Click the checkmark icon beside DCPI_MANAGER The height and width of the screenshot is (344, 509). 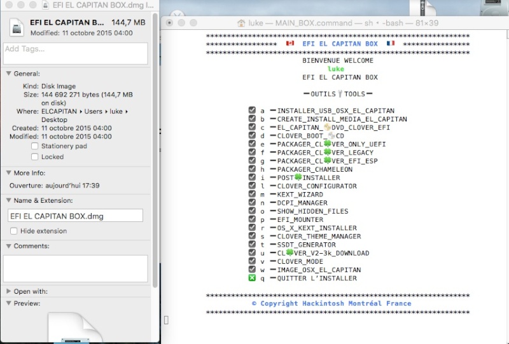(x=252, y=202)
